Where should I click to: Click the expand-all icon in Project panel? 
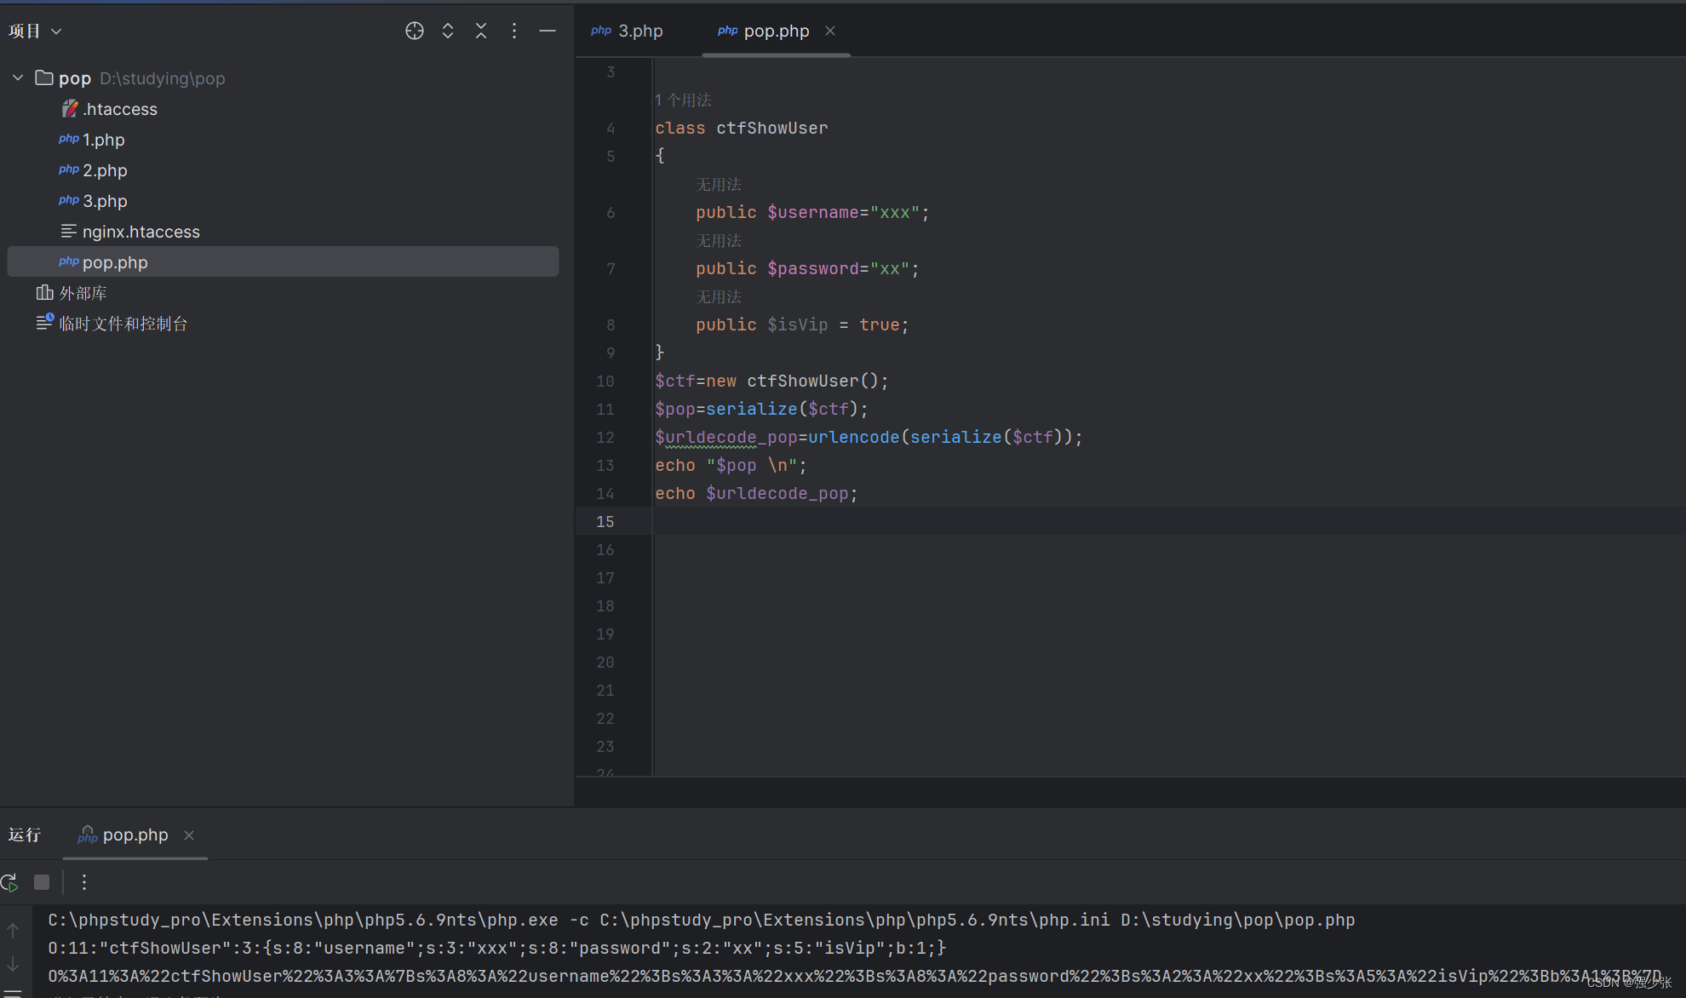(x=448, y=31)
